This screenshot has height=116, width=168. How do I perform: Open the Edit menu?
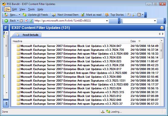pyautogui.click(x=15, y=9)
